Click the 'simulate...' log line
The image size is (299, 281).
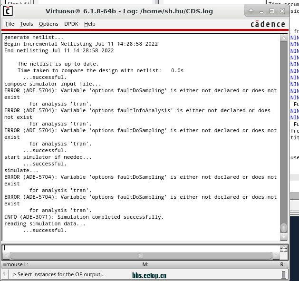point(21,170)
